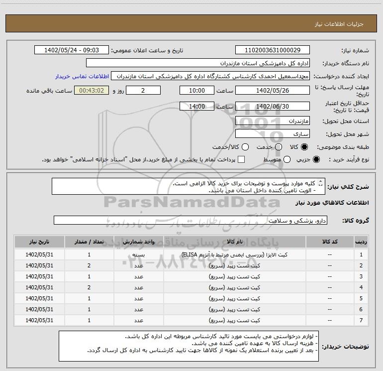Click the ردیف column header
Viewport: 383px width, 371px height.
[x=361, y=242]
